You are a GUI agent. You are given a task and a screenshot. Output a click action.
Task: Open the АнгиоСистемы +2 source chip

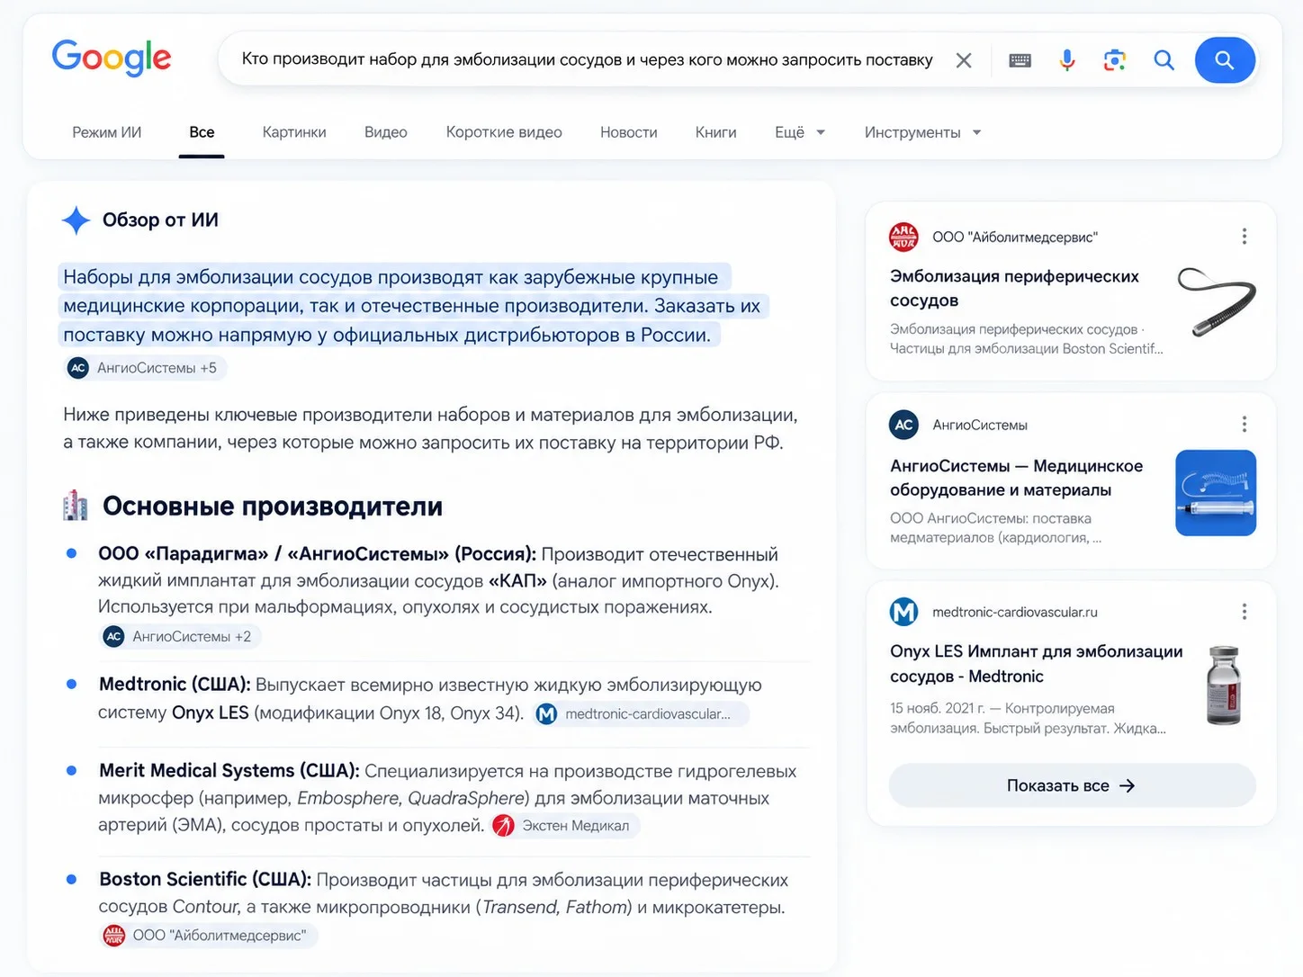click(x=179, y=637)
